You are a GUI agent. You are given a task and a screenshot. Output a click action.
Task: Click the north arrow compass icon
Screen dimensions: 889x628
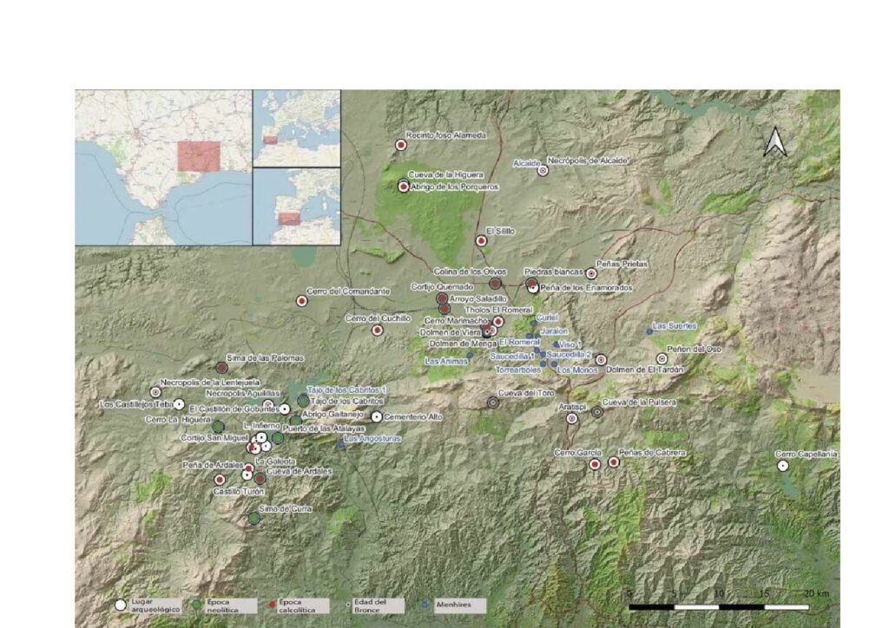coord(774,142)
